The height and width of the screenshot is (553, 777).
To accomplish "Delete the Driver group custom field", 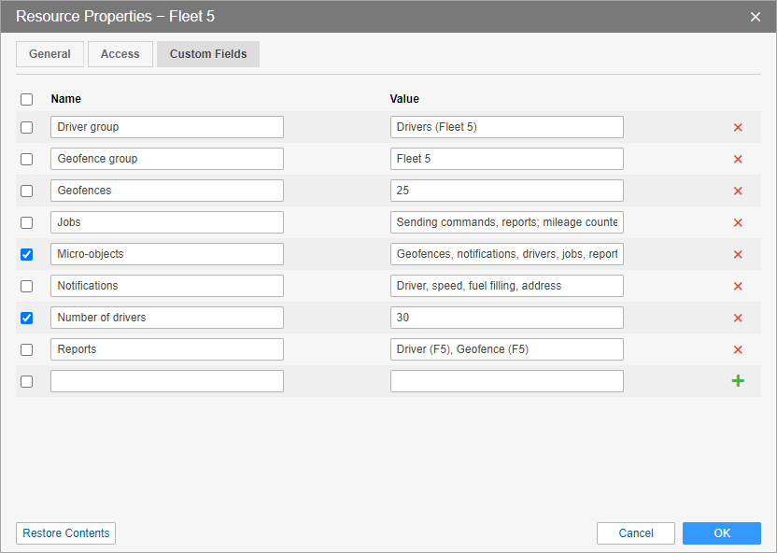I will [x=738, y=127].
